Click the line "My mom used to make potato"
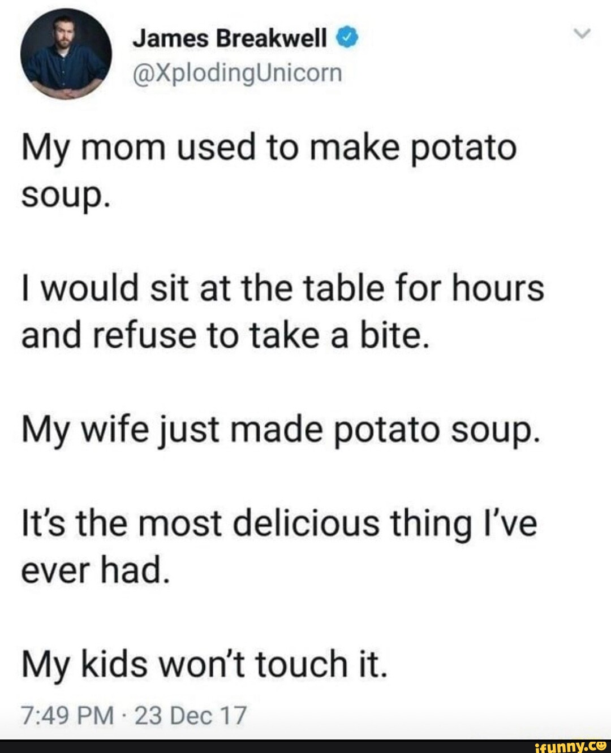 click(x=269, y=149)
